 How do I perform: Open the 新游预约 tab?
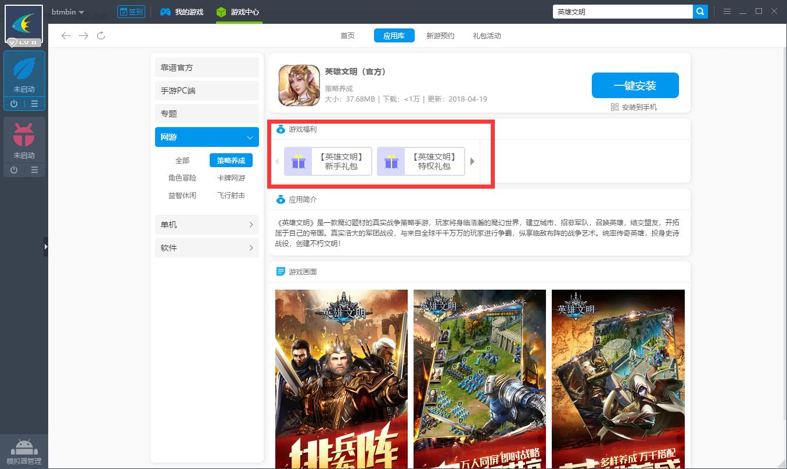click(440, 36)
